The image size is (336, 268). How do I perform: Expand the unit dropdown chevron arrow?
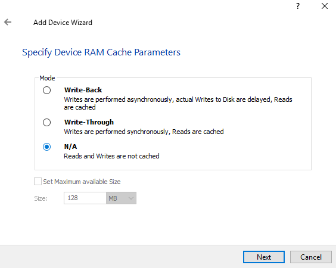131,198
